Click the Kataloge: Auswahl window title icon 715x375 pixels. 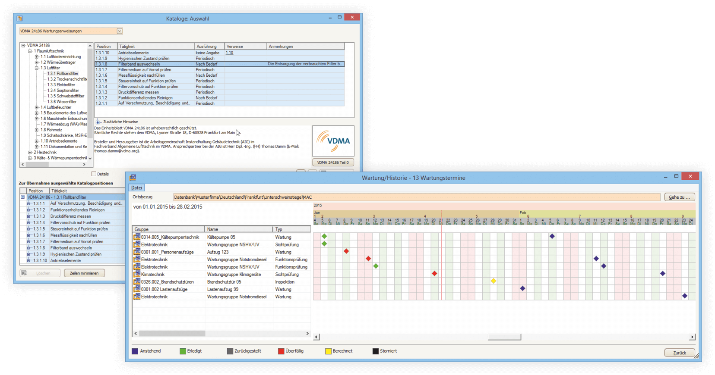click(19, 18)
